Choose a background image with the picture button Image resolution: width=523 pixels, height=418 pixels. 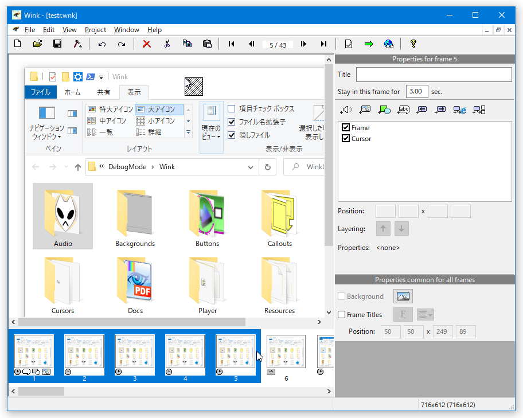(403, 296)
